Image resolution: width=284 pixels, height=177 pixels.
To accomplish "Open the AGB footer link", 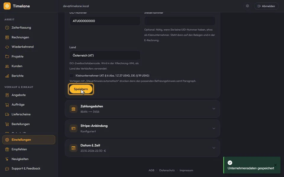I will (151, 170).
